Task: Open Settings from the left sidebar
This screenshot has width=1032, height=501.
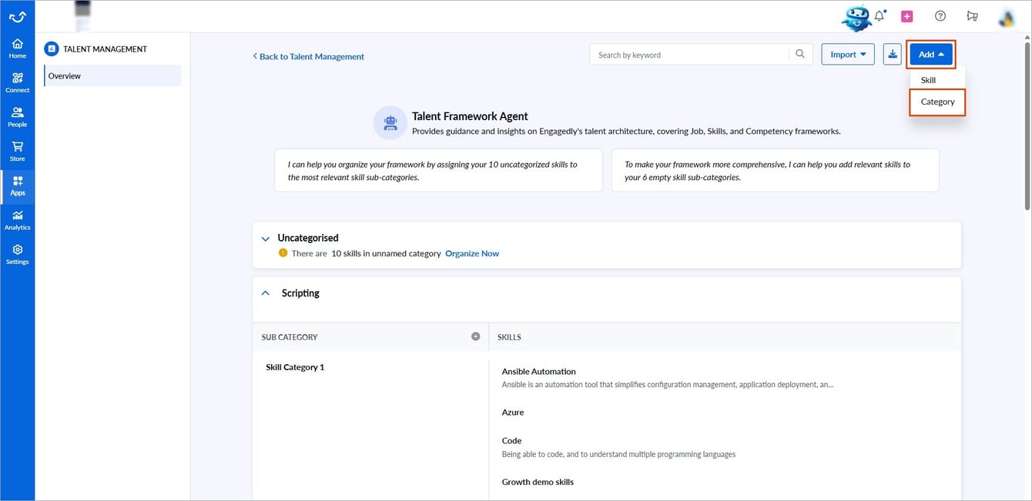Action: pos(17,253)
